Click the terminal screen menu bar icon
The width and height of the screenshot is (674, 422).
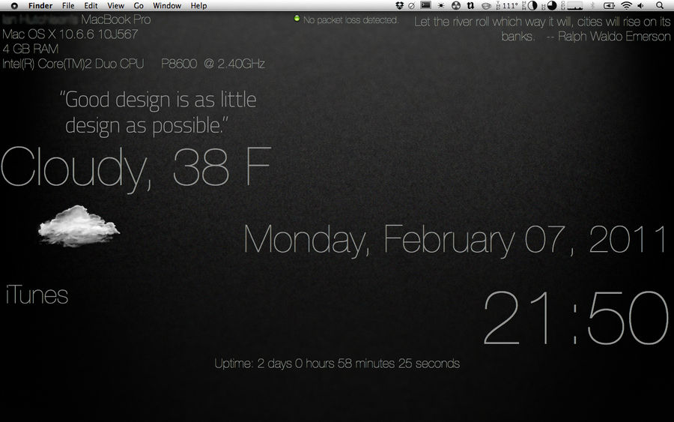point(426,5)
